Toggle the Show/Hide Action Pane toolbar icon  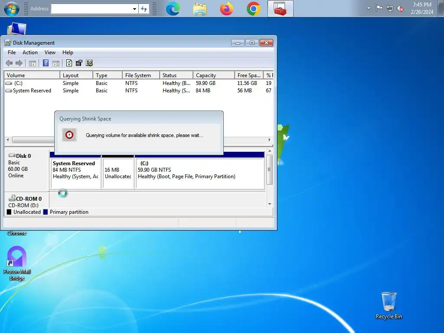tap(56, 63)
